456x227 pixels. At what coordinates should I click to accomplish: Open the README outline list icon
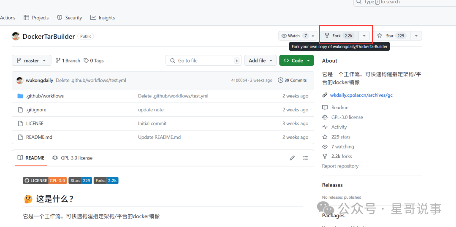[x=305, y=158]
